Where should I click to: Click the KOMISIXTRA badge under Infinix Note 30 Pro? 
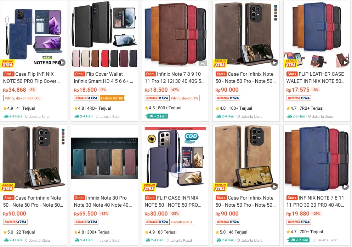tap(86, 222)
